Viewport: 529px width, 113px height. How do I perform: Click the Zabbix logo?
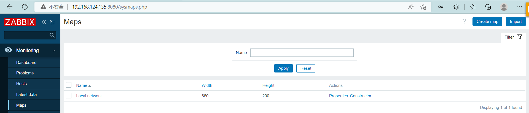point(20,22)
